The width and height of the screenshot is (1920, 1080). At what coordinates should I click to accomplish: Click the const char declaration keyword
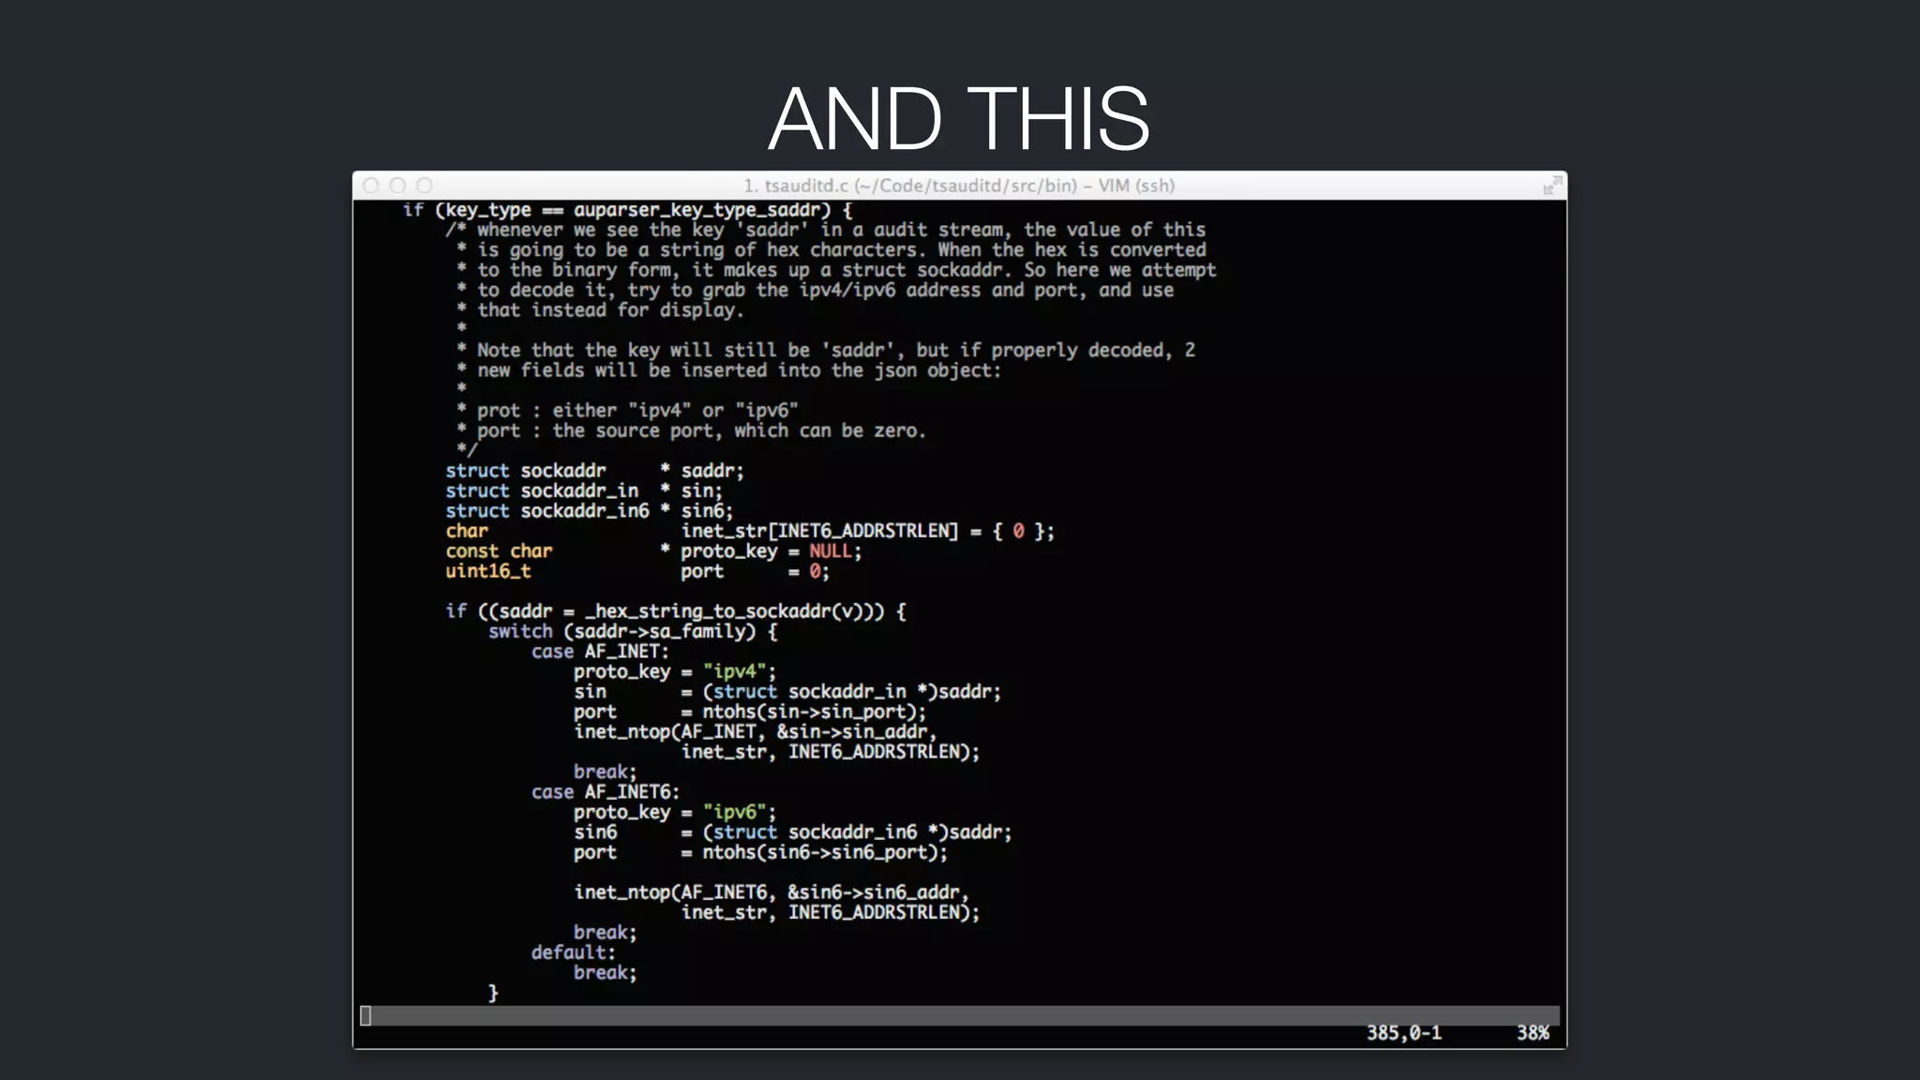(499, 551)
